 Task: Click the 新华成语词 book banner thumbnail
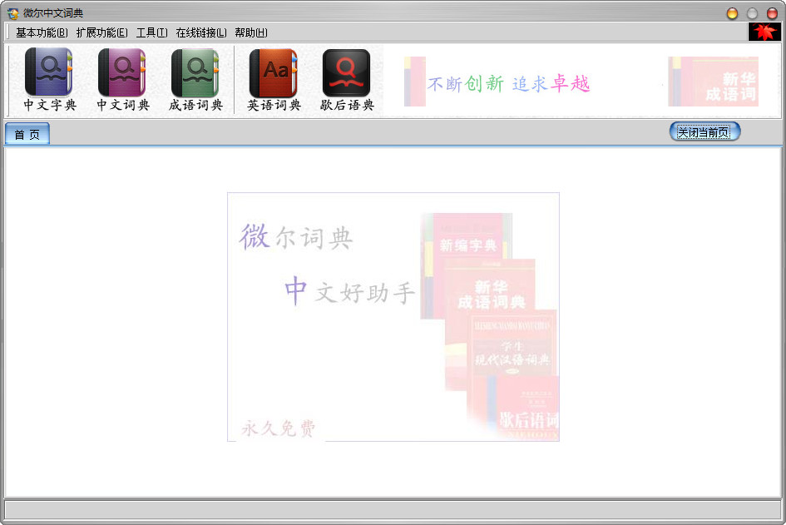tap(713, 82)
